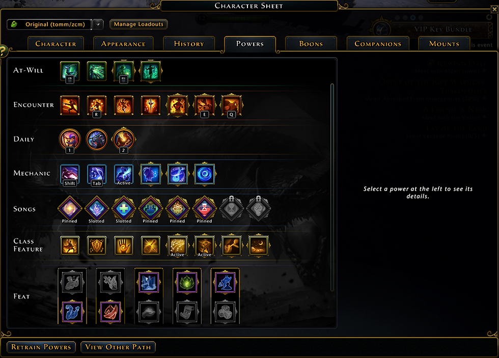This screenshot has width=499, height=358.
Task: Click the Retrain Powers button
Action: coord(41,347)
